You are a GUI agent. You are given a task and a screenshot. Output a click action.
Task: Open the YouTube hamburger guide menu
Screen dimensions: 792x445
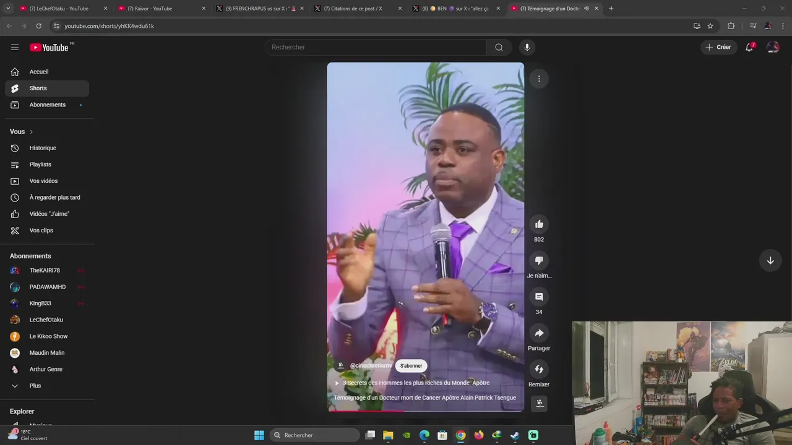click(15, 47)
